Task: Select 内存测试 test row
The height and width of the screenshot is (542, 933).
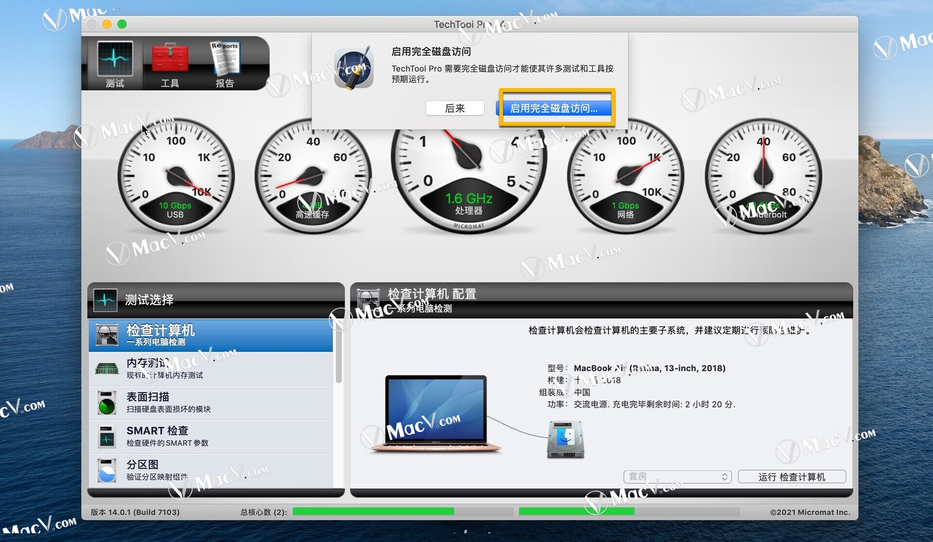Action: click(211, 369)
